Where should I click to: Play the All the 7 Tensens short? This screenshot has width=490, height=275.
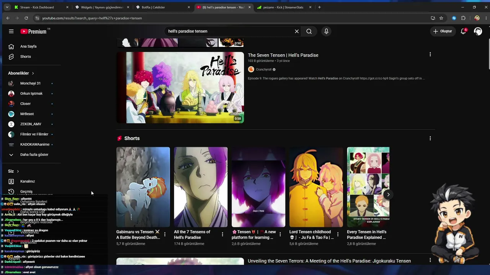coord(201,187)
